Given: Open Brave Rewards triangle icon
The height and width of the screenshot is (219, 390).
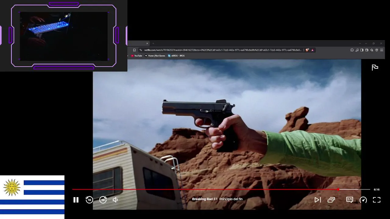Looking at the screenshot, I should pos(312,50).
